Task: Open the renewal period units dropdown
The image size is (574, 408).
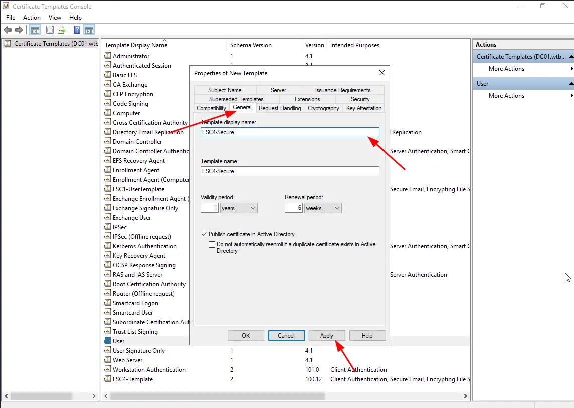Action: (x=323, y=208)
